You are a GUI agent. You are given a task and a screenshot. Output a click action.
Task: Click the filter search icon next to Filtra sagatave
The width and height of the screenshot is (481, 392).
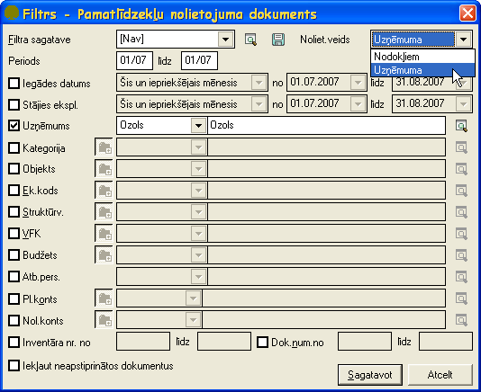[251, 40]
